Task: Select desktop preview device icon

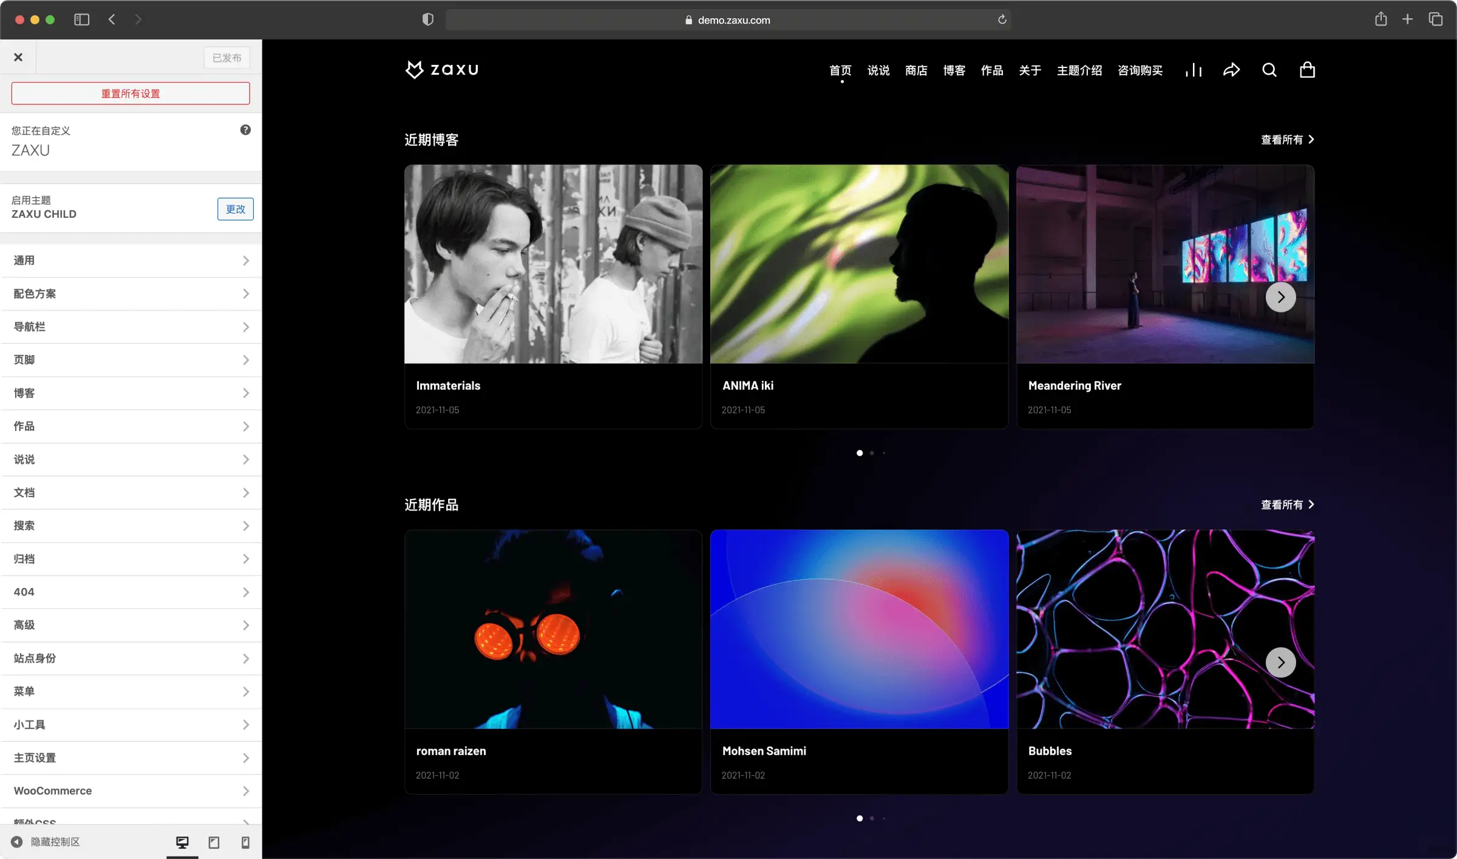Action: click(x=182, y=842)
